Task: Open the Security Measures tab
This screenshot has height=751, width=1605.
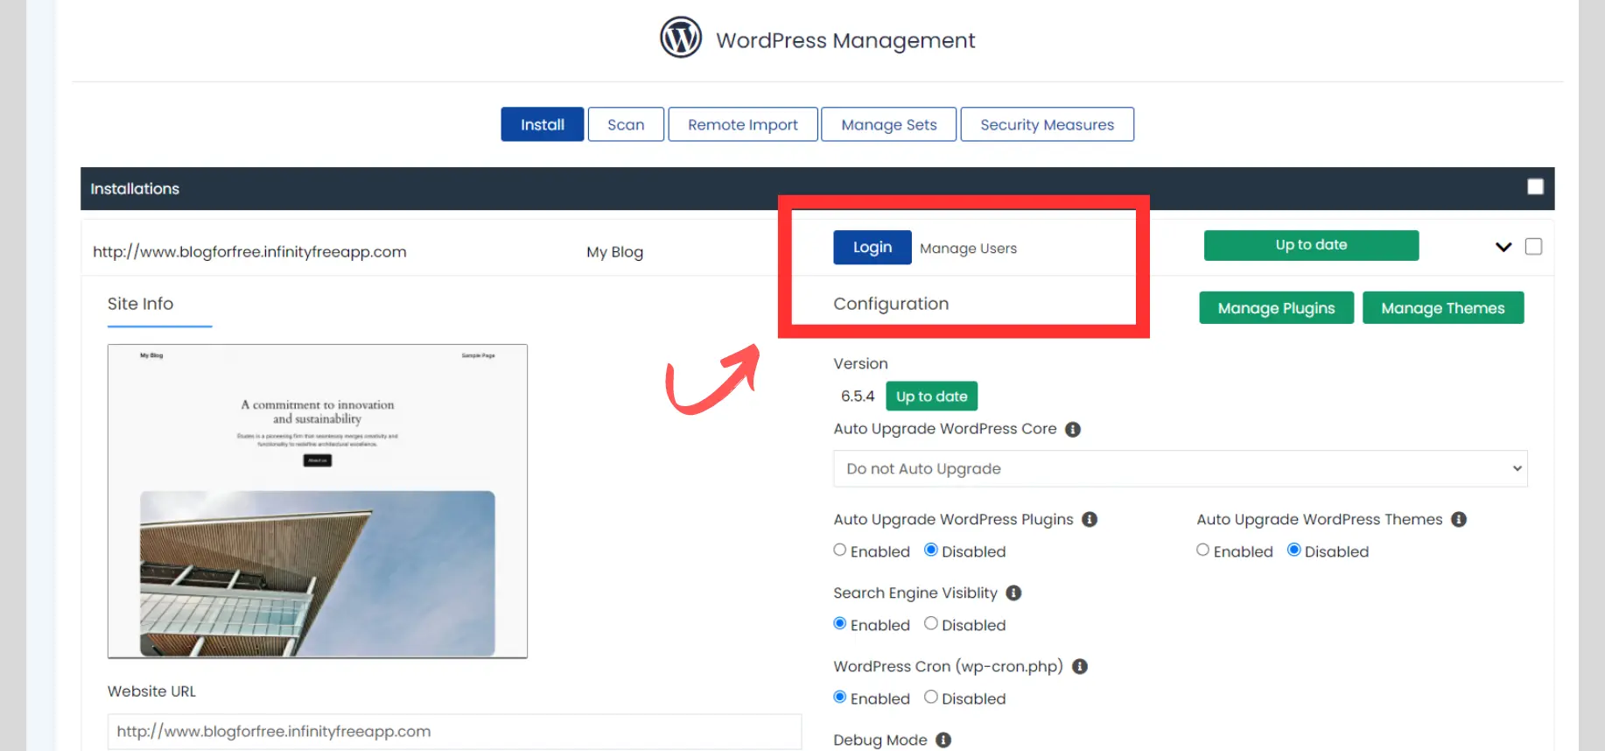Action: 1048,124
